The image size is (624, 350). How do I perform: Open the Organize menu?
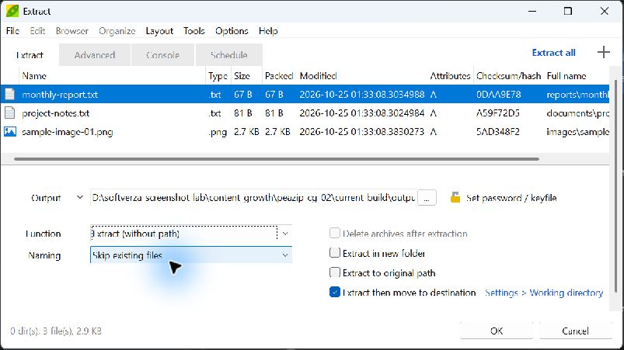coord(117,30)
